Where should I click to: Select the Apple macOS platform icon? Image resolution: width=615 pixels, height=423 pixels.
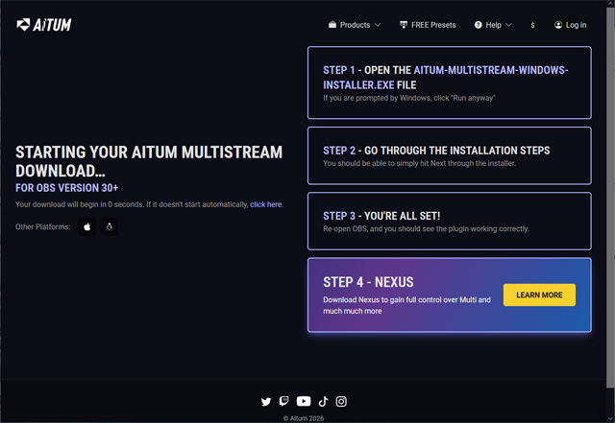coord(86,226)
